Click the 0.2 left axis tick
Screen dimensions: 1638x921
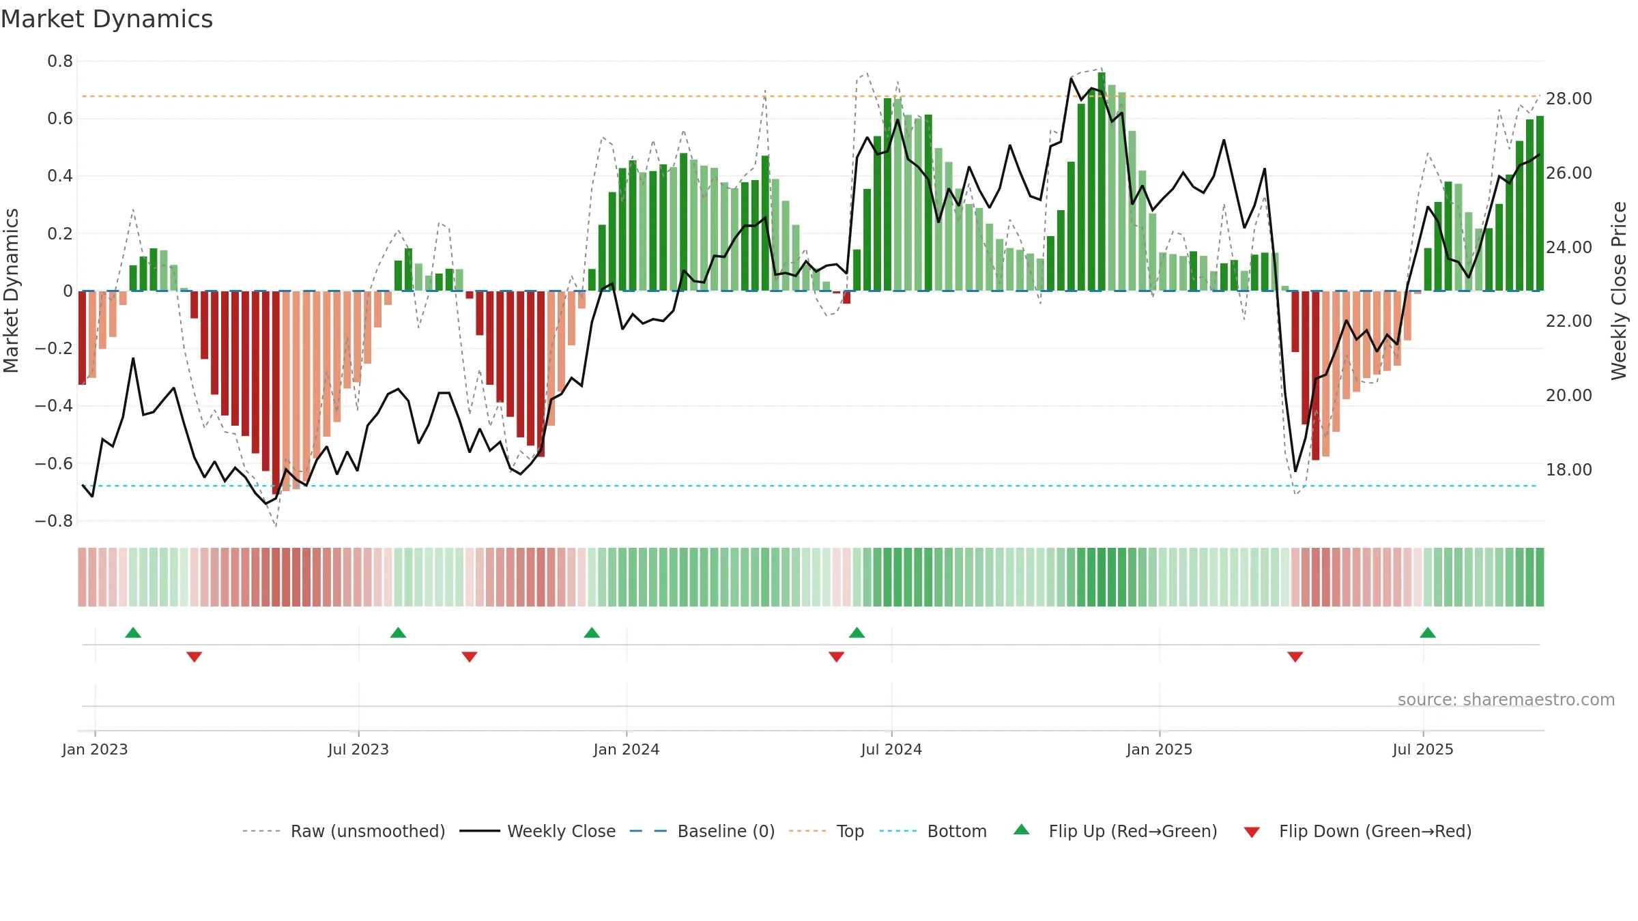60,233
